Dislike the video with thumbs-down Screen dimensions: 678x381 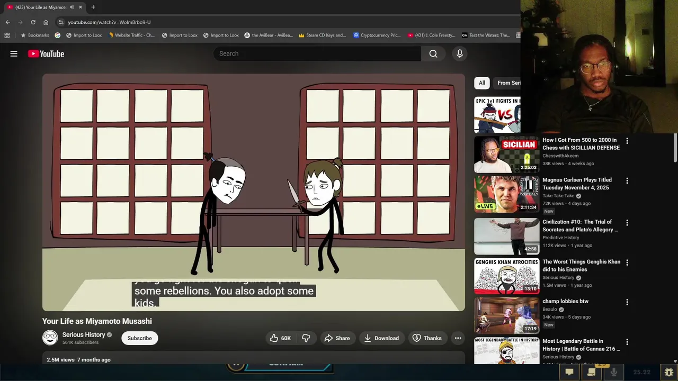coord(306,338)
